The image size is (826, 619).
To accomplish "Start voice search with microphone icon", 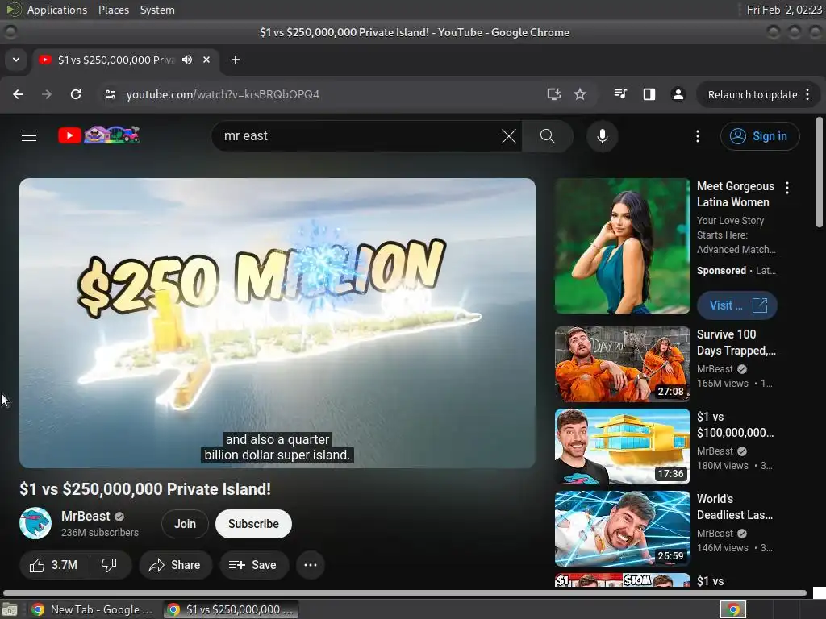I will coord(602,136).
